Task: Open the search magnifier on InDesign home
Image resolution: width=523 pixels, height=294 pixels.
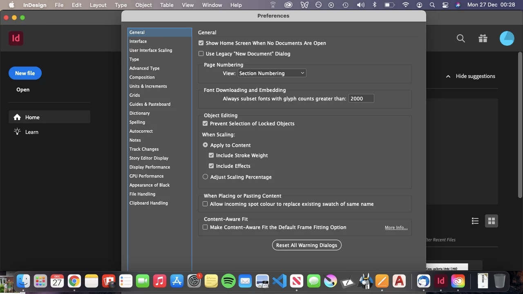Action: 461,38
